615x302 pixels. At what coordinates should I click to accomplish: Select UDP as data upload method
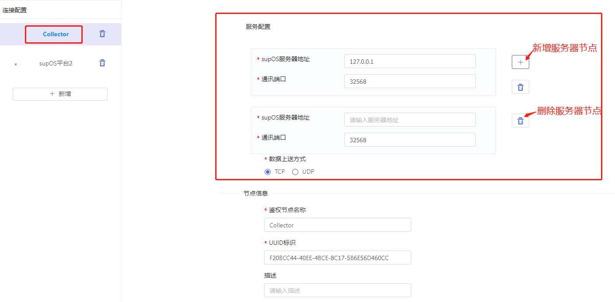(x=295, y=172)
